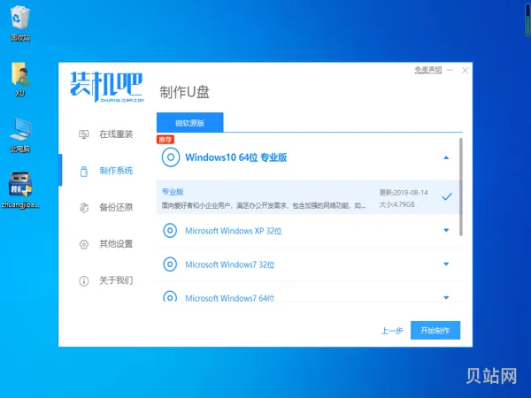Launch the zhuangjiba desktop shortcut
Screen dimensions: 531x398
(x=20, y=190)
